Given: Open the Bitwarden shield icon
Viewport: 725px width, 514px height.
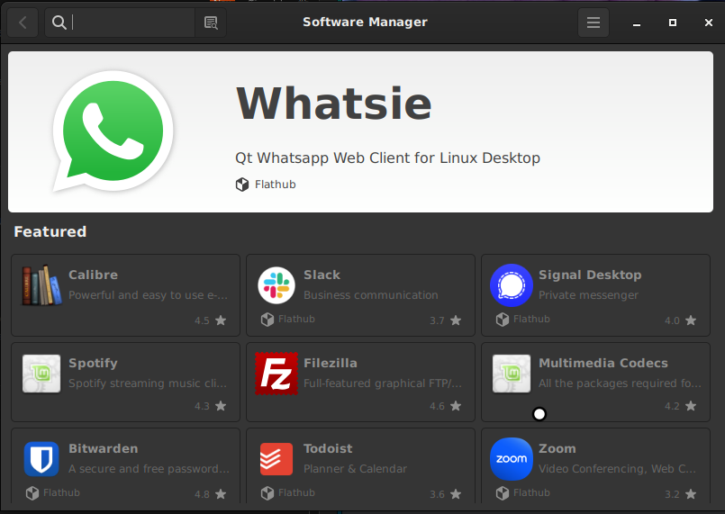Looking at the screenshot, I should point(41,459).
